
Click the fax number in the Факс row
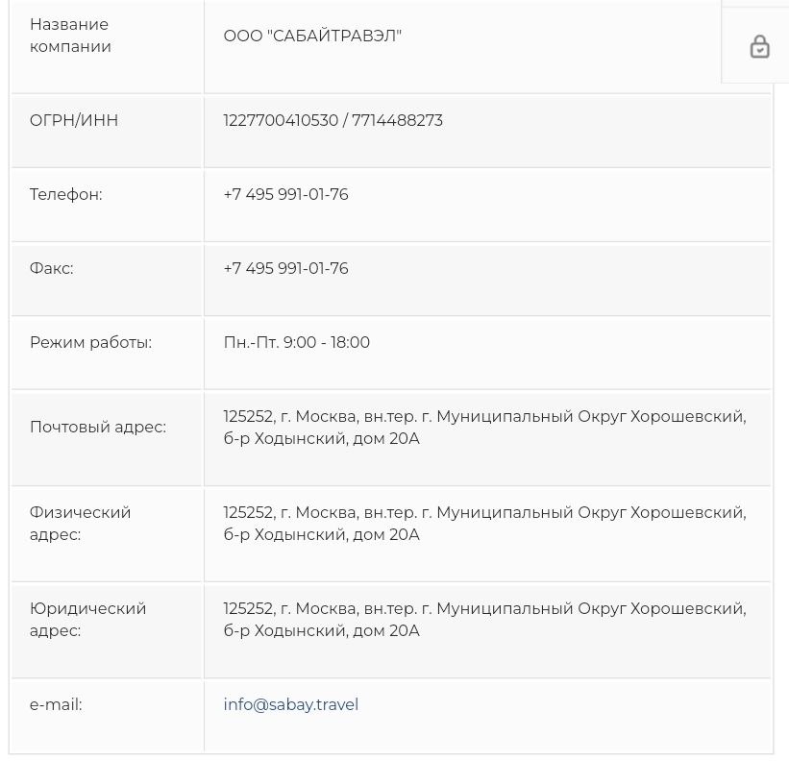285,268
